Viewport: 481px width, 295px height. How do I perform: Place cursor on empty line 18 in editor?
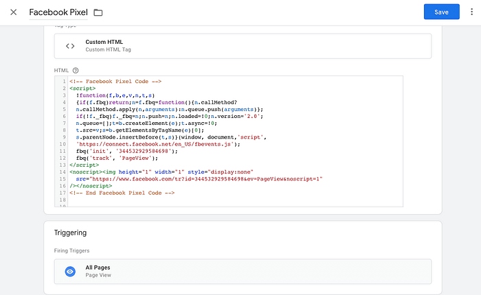(x=235, y=200)
